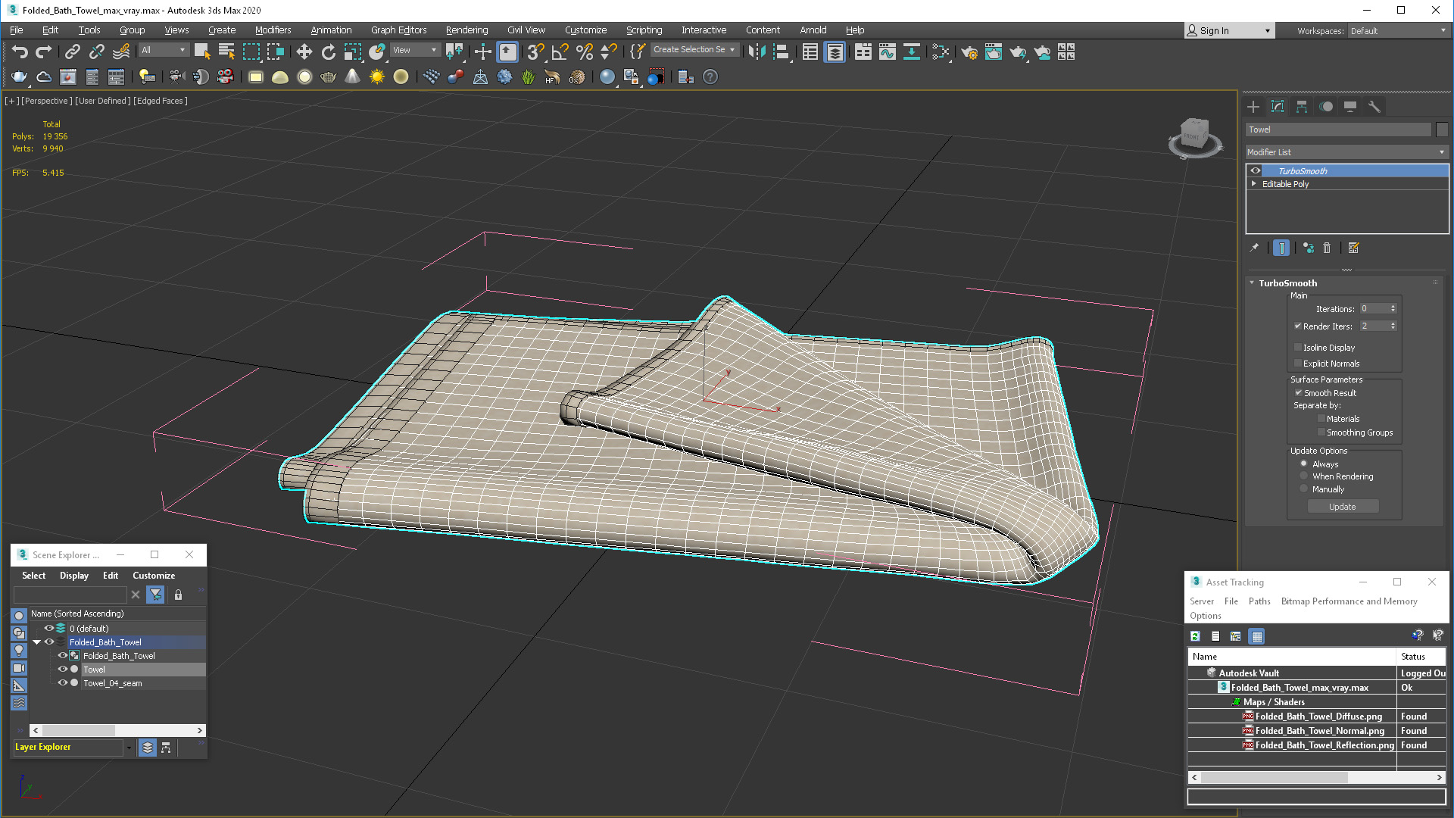Open the Rendering menu

466,30
